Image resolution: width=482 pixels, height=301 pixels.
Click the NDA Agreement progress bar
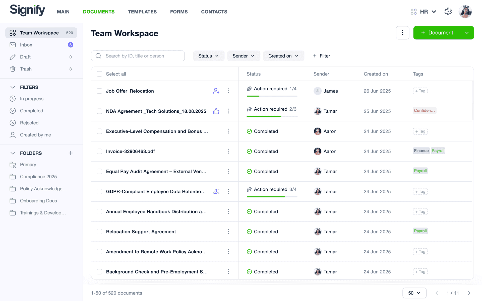click(x=272, y=116)
